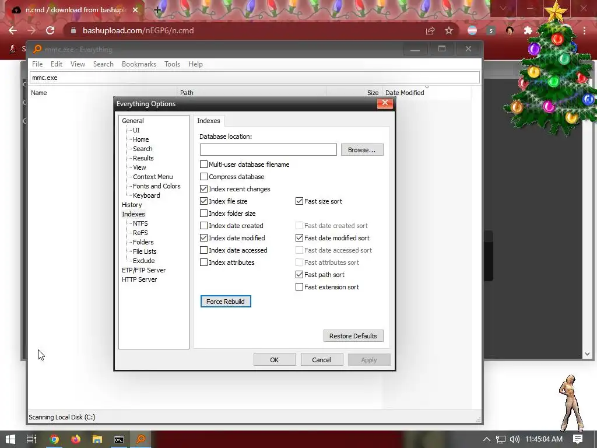
Task: Open Chrome share page icon
Action: point(430,30)
